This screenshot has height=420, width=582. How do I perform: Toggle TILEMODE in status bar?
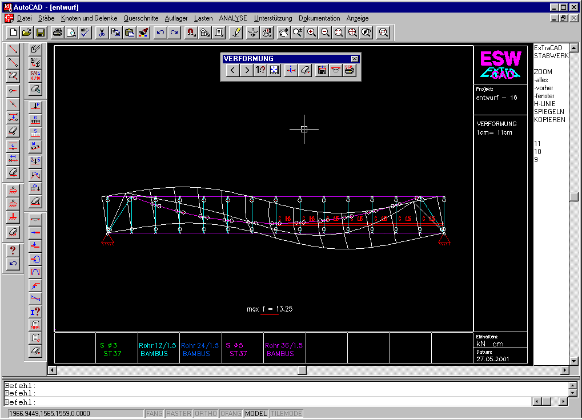[286, 413]
